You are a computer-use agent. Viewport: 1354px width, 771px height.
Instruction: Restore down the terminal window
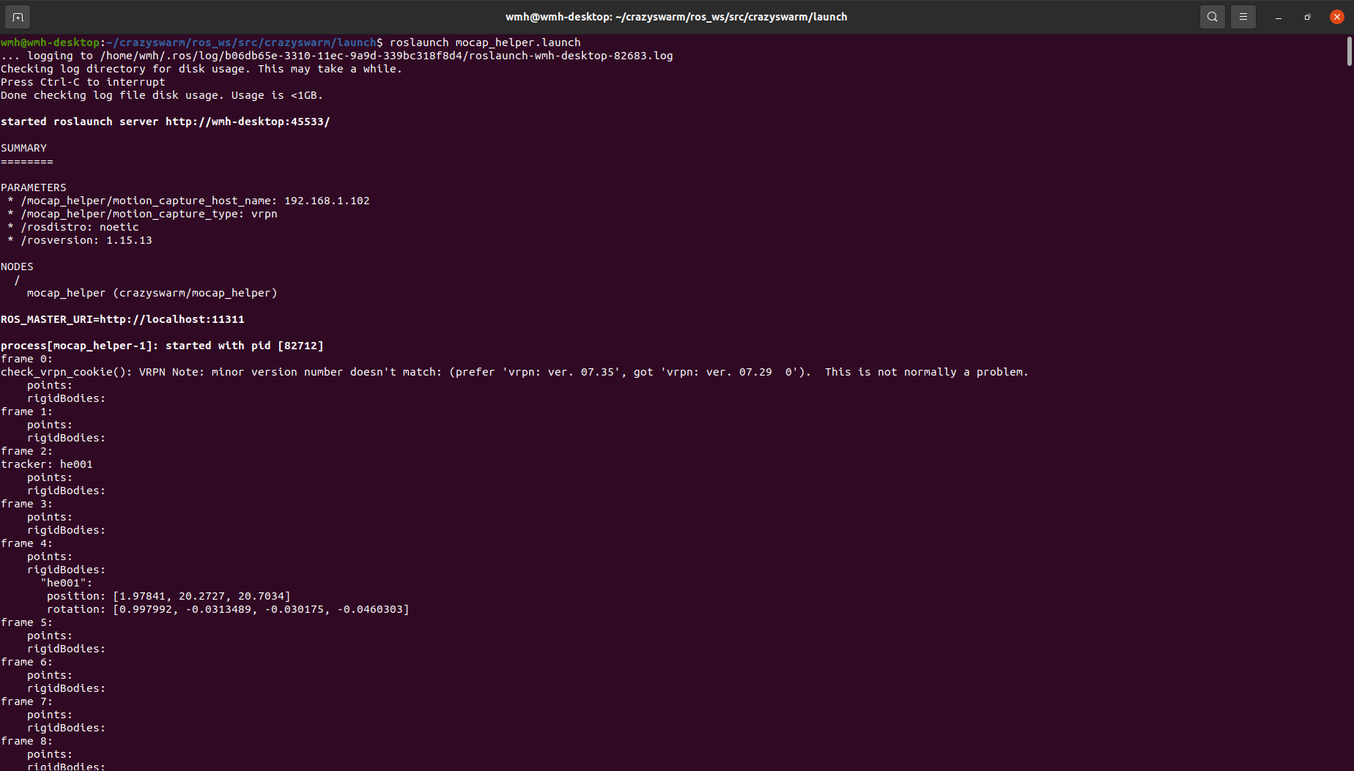1308,17
